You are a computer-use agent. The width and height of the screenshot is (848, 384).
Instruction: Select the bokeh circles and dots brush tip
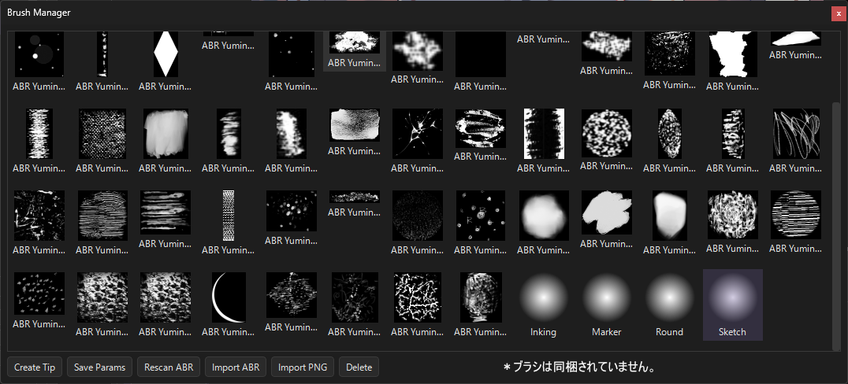(x=39, y=54)
